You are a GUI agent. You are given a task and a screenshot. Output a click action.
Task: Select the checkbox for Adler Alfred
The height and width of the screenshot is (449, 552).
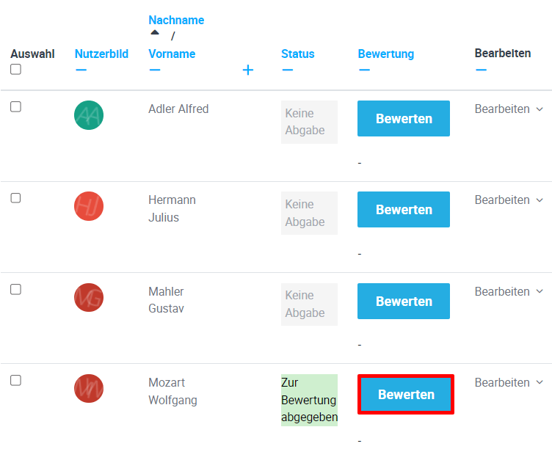pos(15,107)
